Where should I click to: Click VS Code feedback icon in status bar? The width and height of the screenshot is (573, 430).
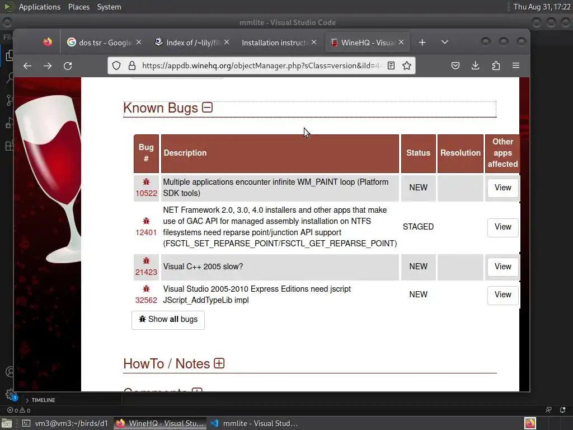coord(548,410)
